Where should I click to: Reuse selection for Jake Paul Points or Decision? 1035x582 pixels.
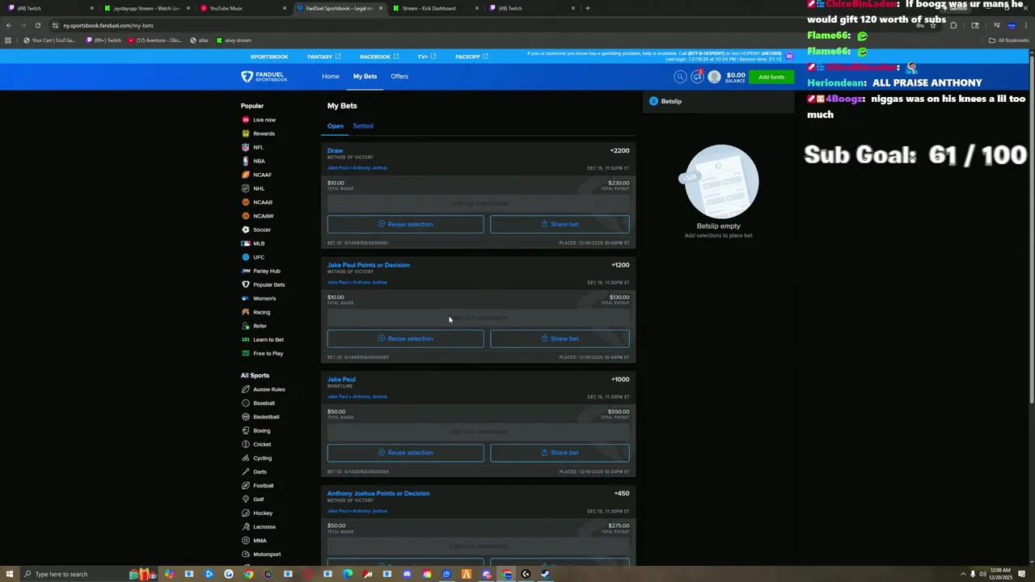click(x=405, y=339)
